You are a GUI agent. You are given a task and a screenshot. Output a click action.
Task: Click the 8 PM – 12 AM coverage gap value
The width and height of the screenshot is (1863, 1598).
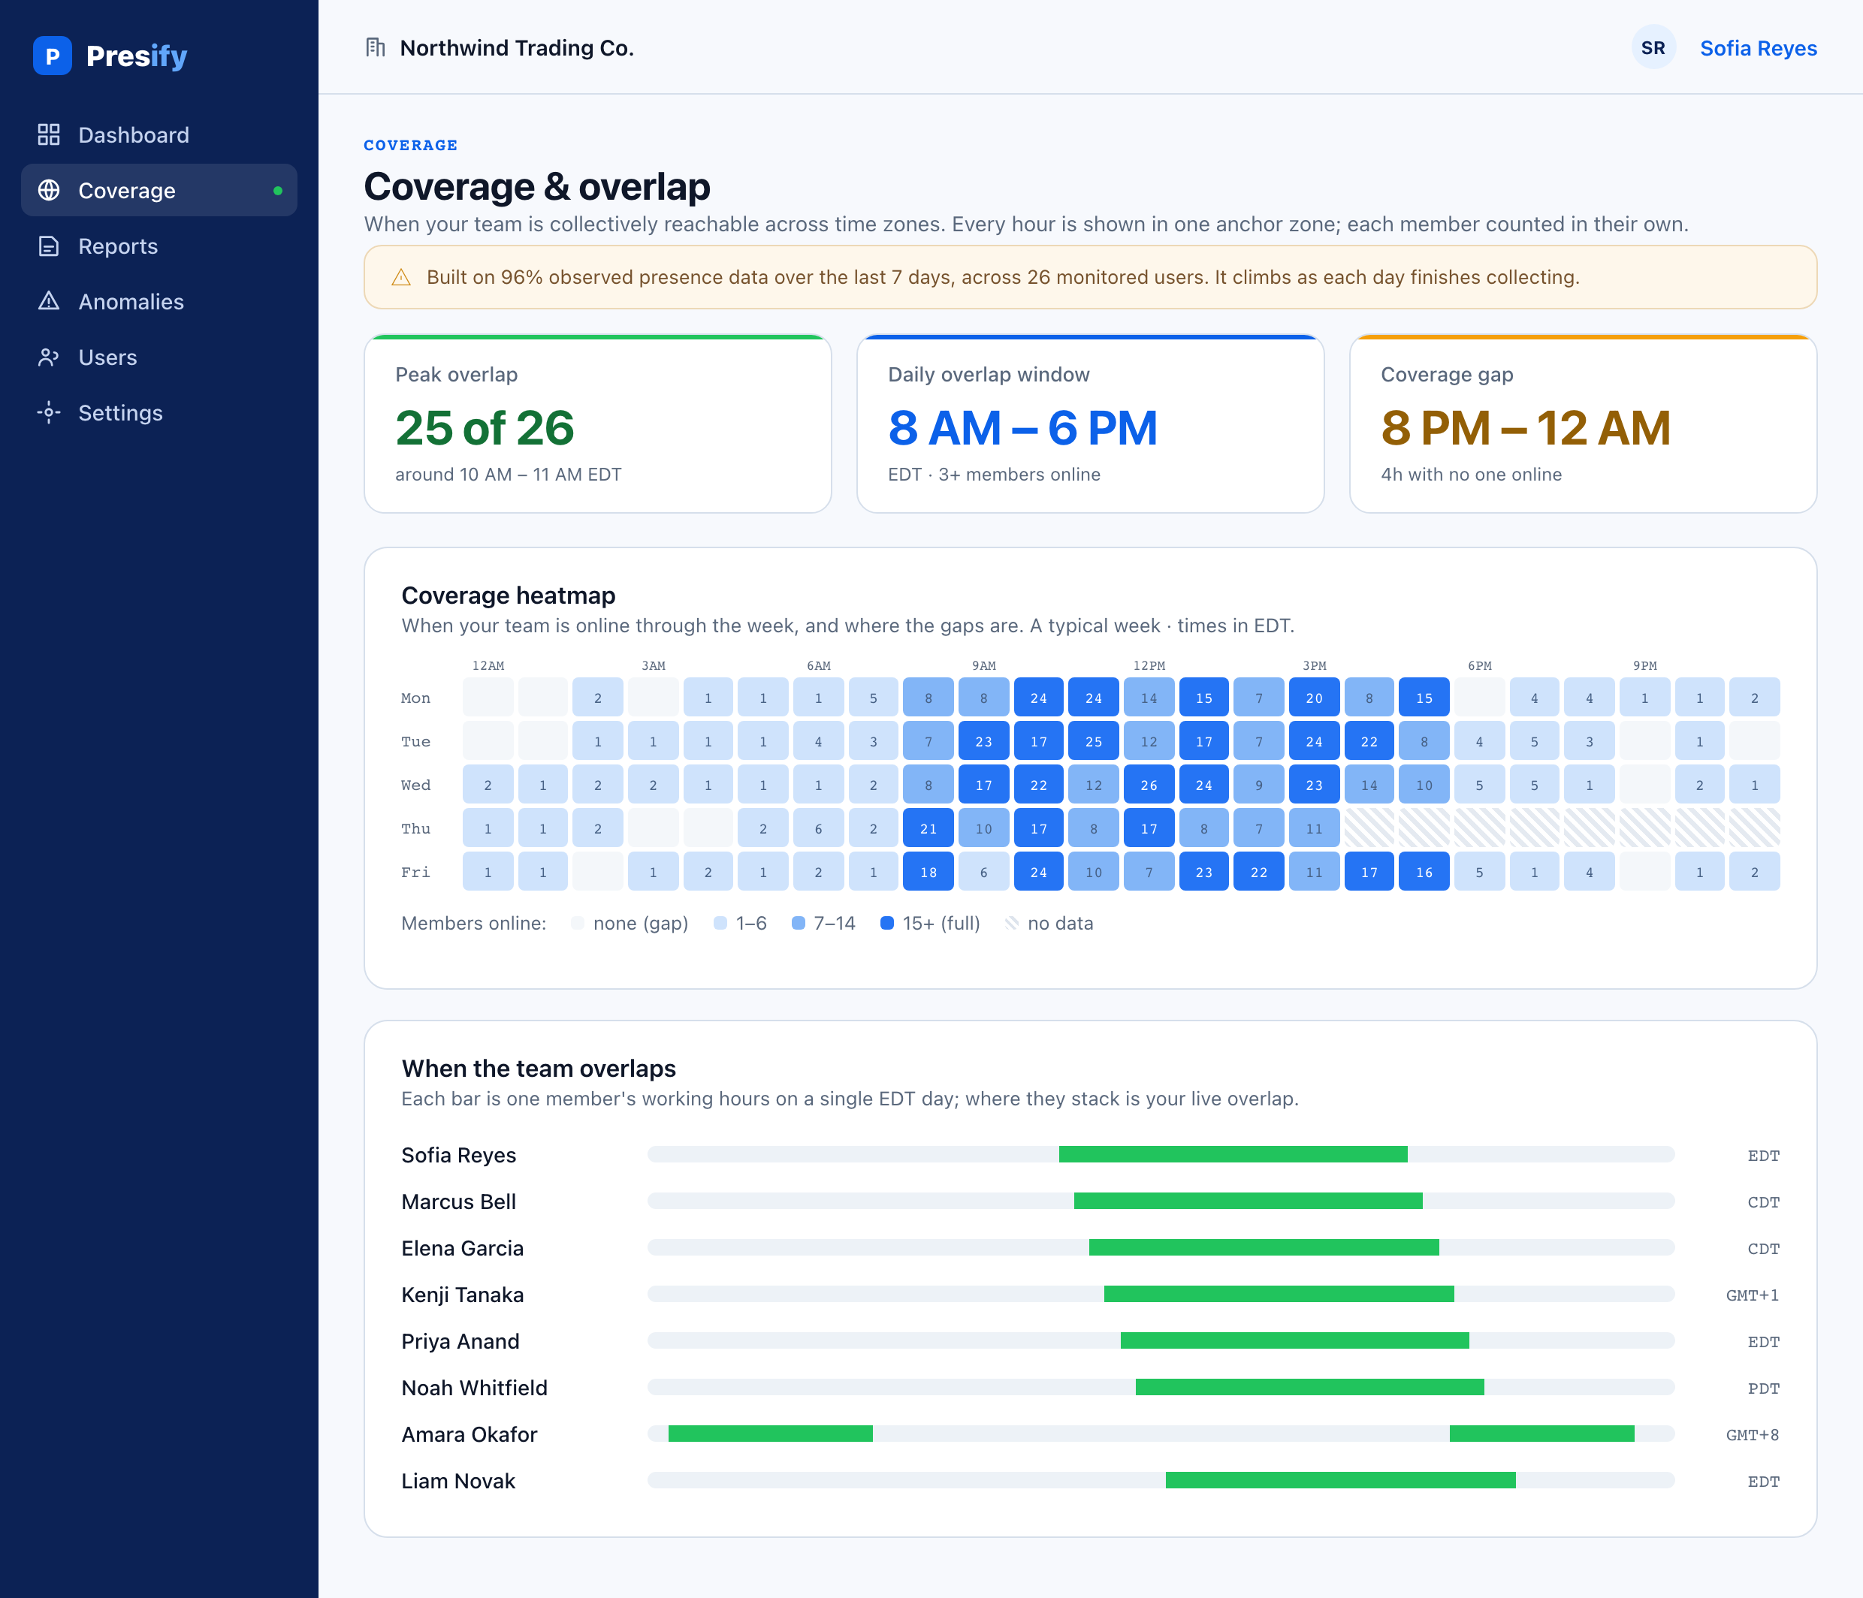coord(1526,428)
